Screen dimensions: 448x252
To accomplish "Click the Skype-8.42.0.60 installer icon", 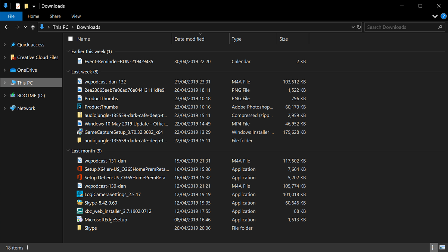I will 80,203.
